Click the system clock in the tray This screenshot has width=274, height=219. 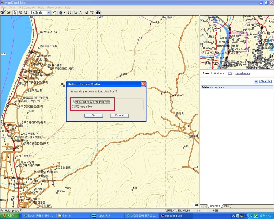point(266,216)
